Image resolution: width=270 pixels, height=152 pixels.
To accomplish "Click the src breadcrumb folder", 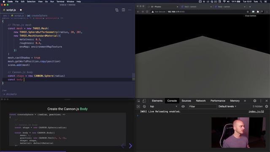I will tap(5, 16).
